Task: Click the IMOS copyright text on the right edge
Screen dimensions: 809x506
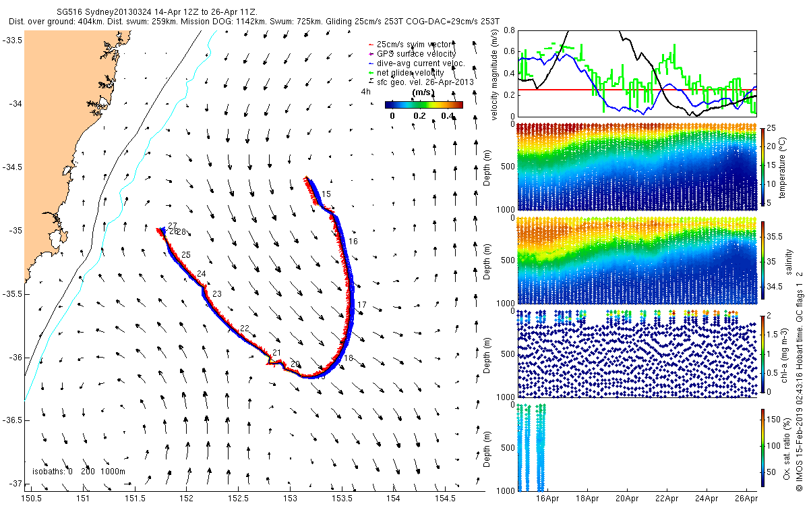Action: coord(800,381)
